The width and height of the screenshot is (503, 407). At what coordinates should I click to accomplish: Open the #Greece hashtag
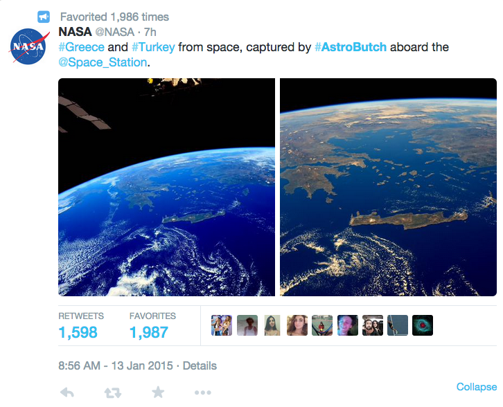(82, 47)
